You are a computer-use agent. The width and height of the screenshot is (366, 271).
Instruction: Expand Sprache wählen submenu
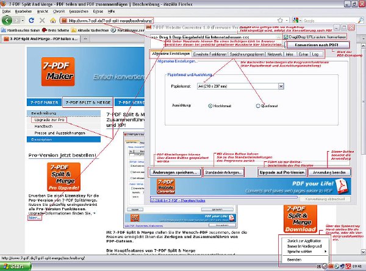pyautogui.click(x=304, y=252)
